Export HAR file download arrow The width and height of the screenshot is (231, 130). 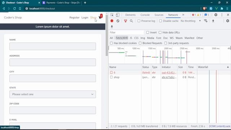112,27
